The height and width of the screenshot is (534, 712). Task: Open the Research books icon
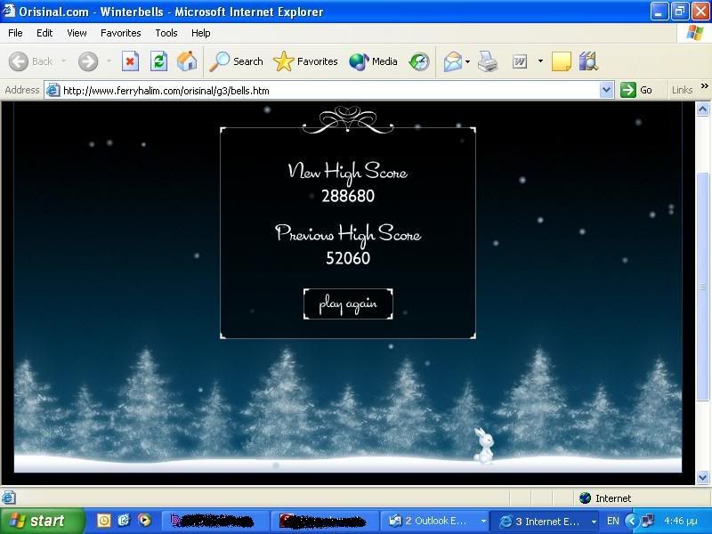[x=588, y=61]
